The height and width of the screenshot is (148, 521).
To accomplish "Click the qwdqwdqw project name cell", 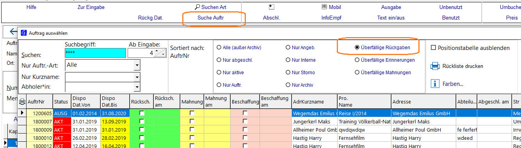I will pos(364,130).
